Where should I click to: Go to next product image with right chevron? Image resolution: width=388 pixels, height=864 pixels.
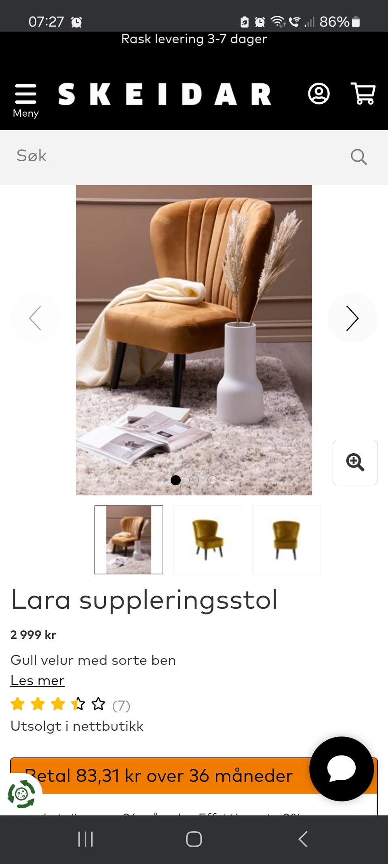point(352,318)
